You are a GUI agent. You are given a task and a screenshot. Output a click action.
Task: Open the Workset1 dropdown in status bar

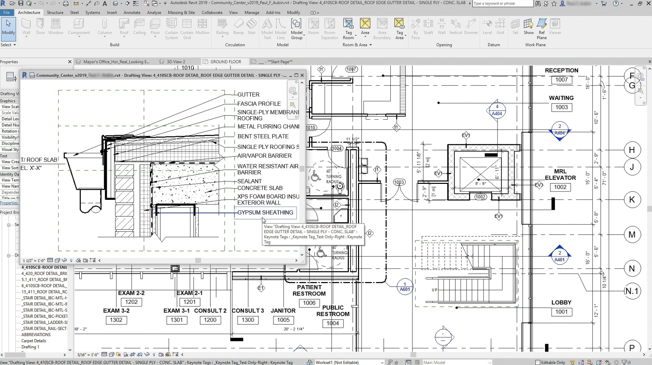382,362
